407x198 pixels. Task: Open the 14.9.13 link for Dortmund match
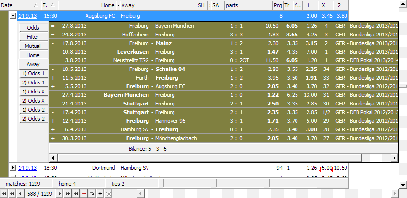click(27, 168)
